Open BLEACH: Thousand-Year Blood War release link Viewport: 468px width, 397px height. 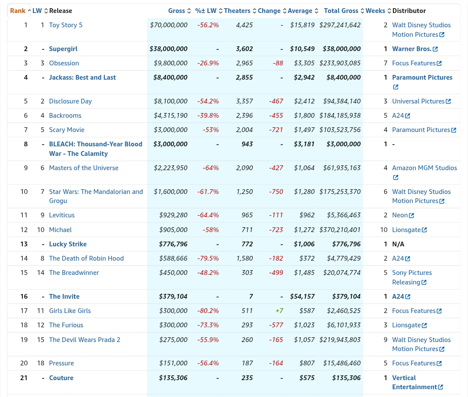(95, 149)
